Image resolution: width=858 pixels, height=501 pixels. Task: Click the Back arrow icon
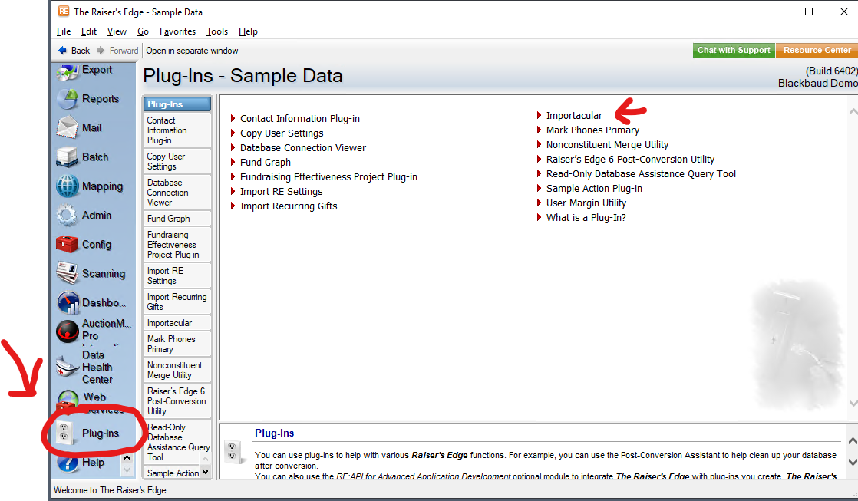coord(62,51)
